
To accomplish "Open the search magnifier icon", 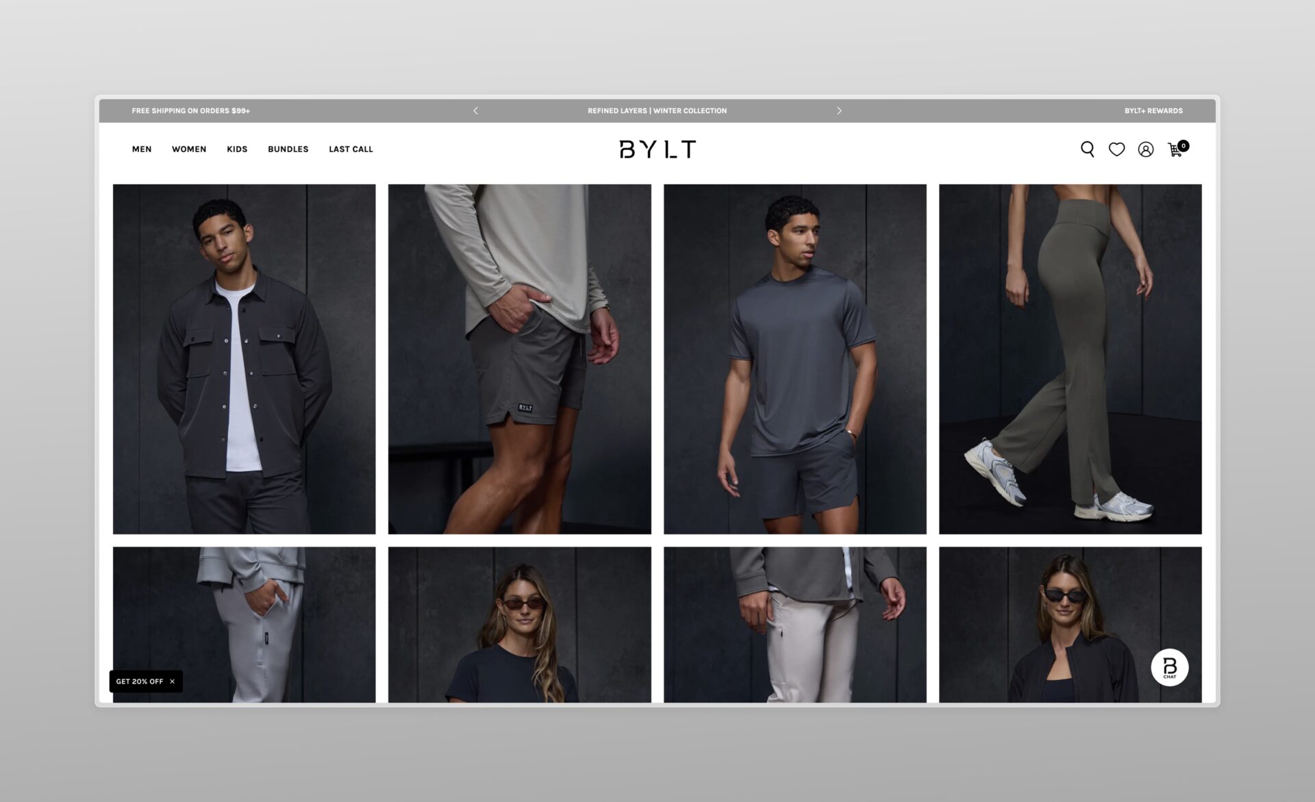I will coord(1087,149).
